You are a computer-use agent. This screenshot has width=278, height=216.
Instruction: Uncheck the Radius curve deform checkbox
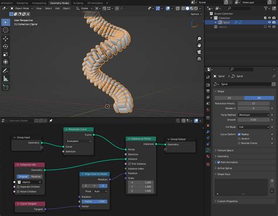239,134
